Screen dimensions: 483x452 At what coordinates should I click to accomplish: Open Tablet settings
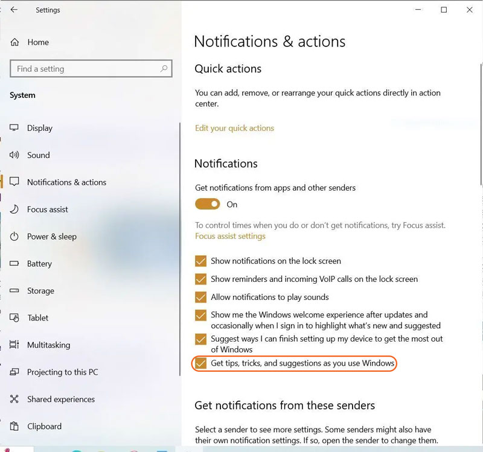coord(38,318)
